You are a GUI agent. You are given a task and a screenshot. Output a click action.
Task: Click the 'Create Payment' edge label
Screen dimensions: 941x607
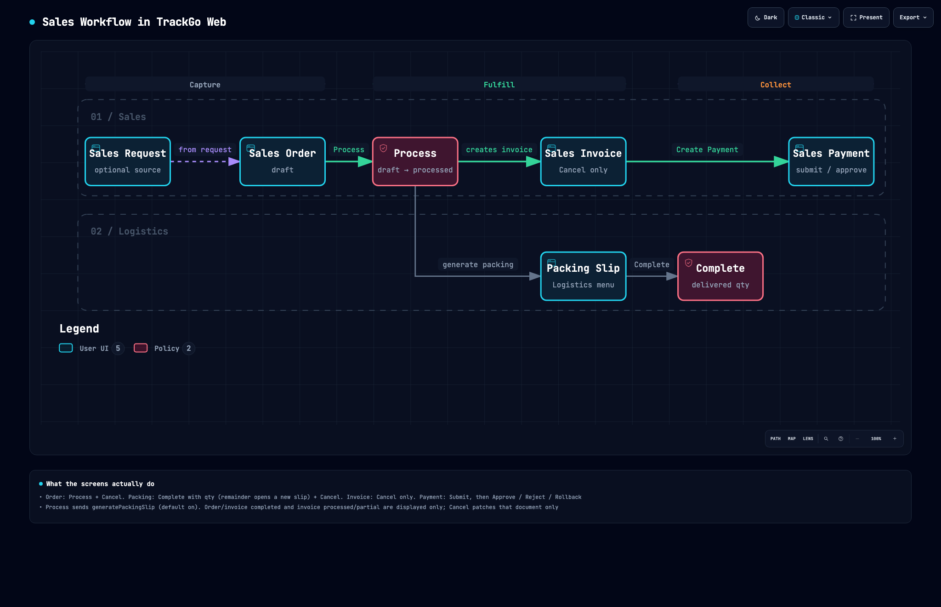(x=707, y=150)
